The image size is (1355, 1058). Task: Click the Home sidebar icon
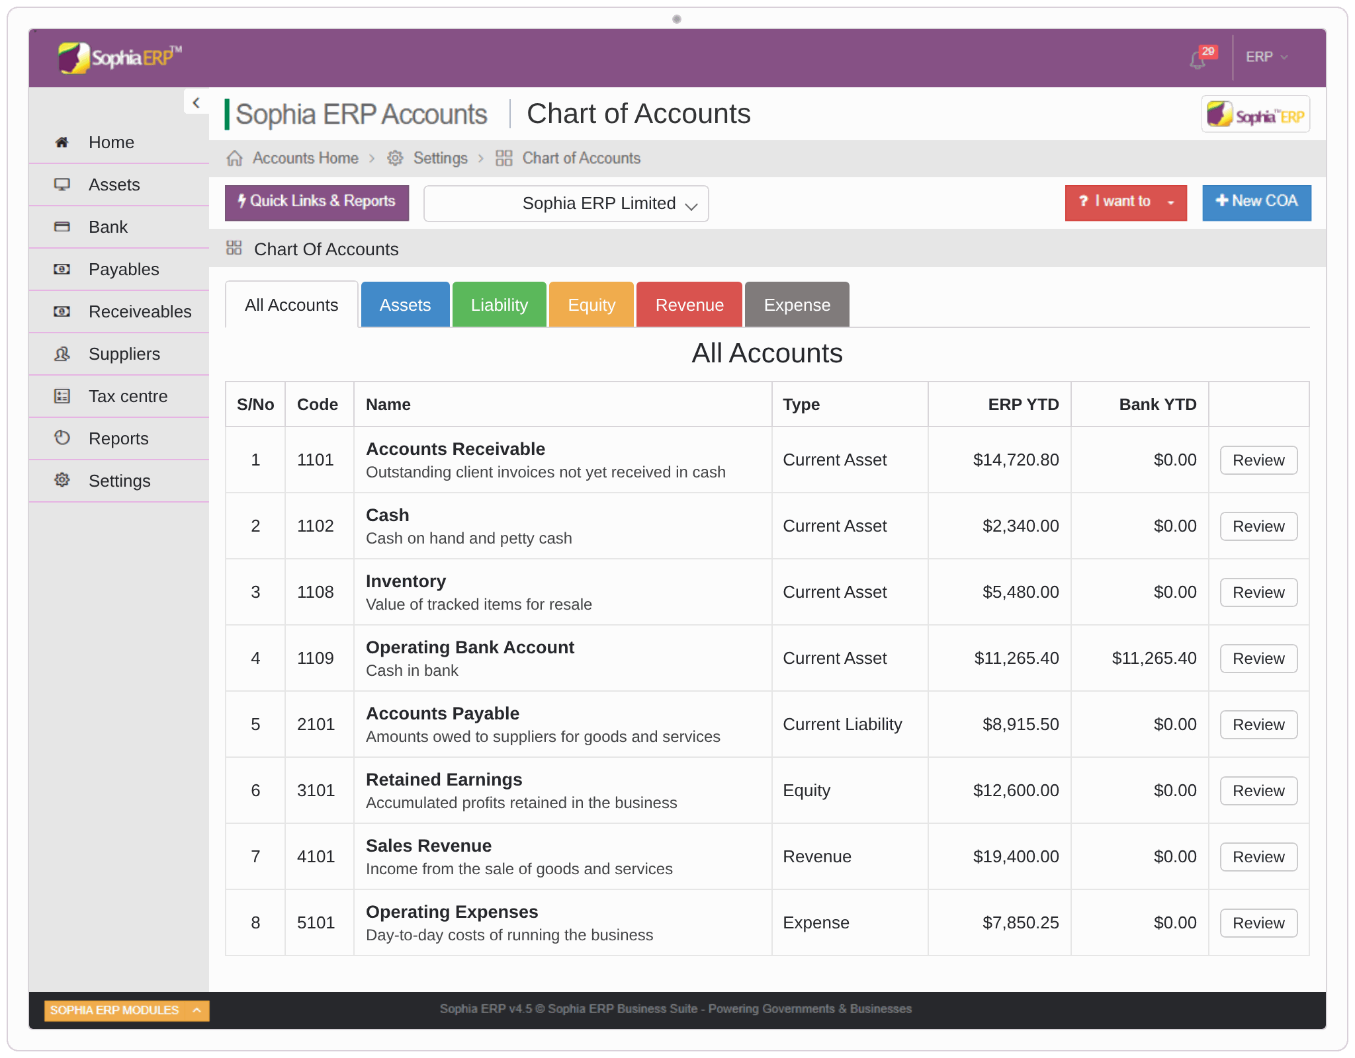pos(62,142)
